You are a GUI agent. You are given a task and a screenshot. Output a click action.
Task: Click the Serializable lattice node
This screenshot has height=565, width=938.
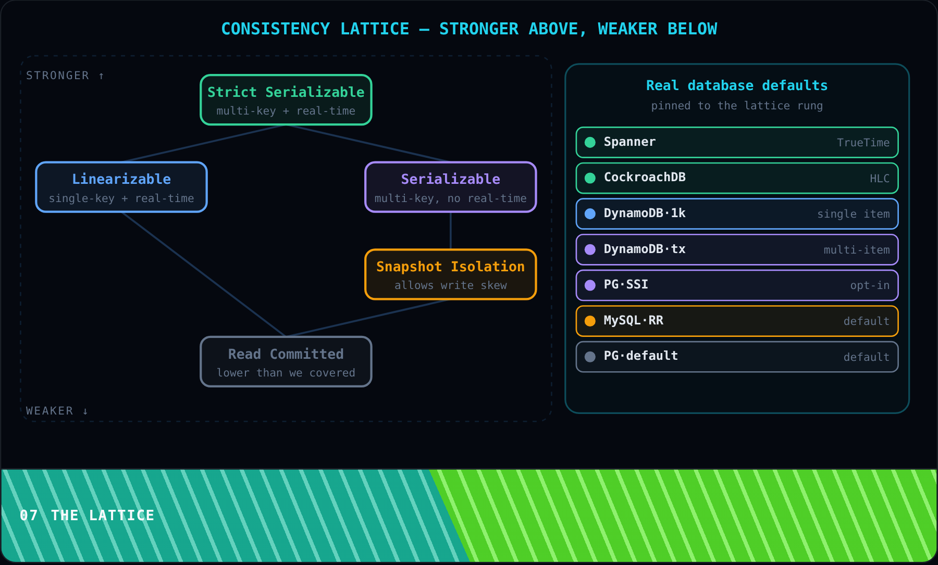coord(451,187)
